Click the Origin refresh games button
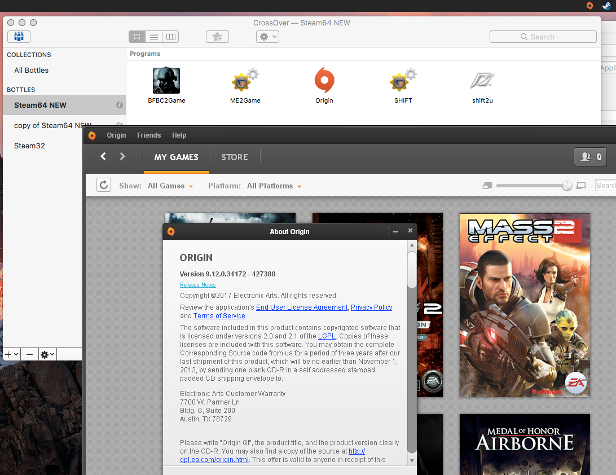Viewport: 616px width, 475px height. tap(104, 185)
